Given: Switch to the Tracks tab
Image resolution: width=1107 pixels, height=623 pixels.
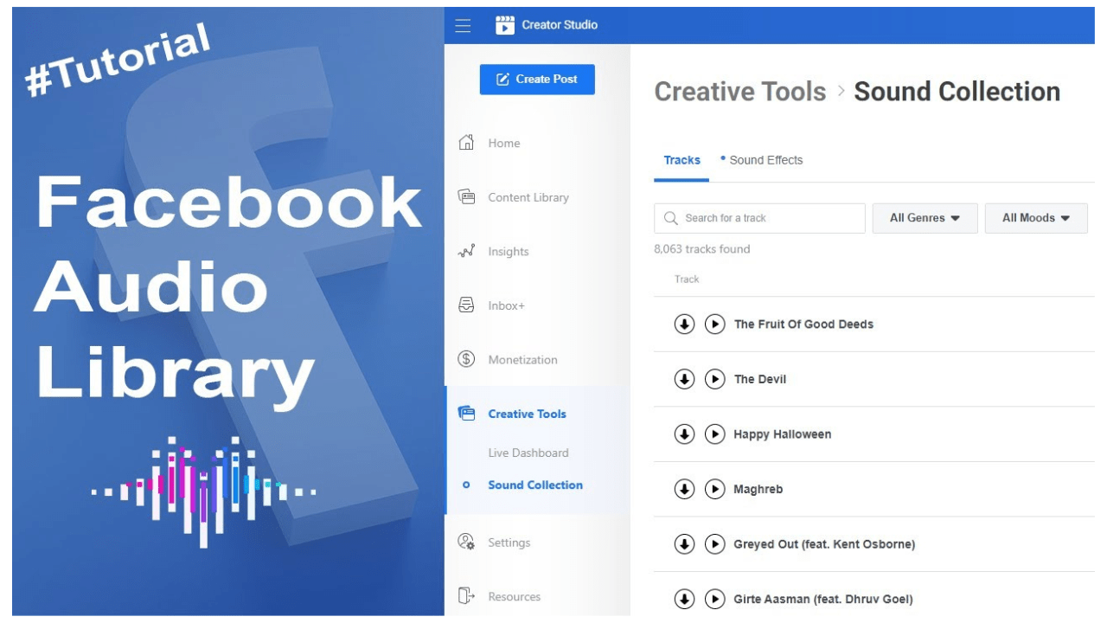Looking at the screenshot, I should (681, 160).
